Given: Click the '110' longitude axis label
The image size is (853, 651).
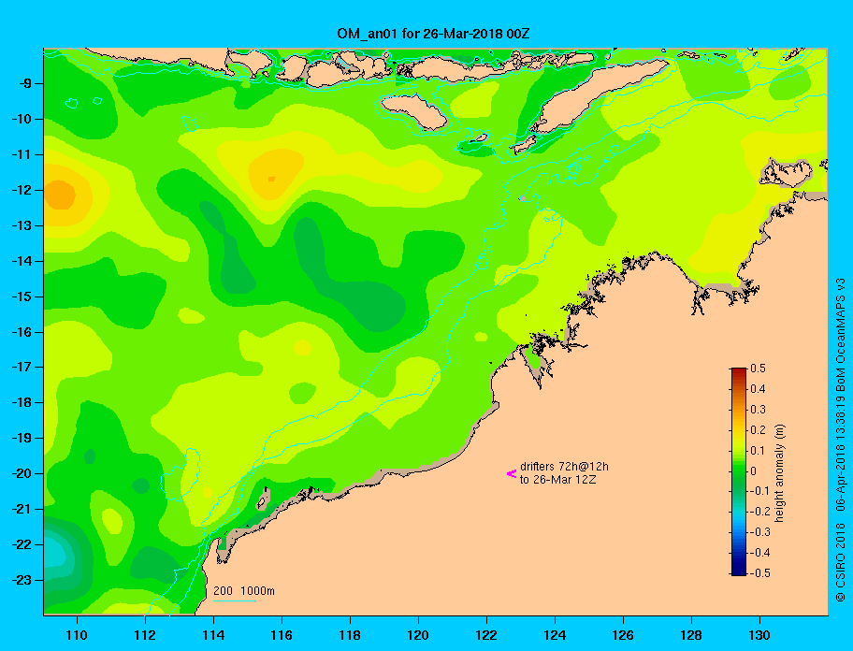Looking at the screenshot, I should 78,635.
